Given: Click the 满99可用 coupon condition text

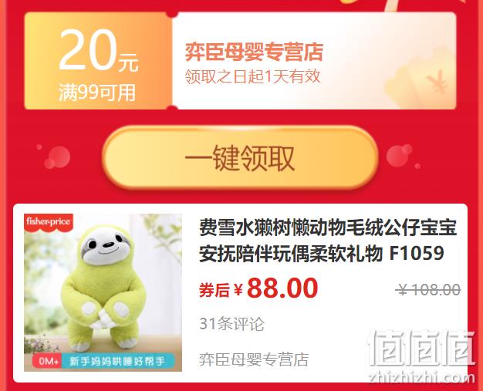Looking at the screenshot, I should click(97, 93).
